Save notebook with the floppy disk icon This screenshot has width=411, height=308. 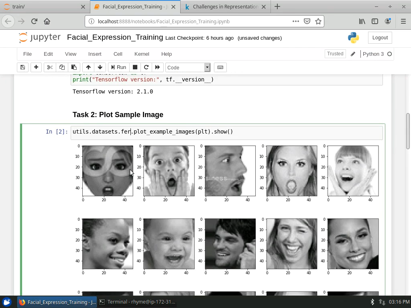[22, 67]
